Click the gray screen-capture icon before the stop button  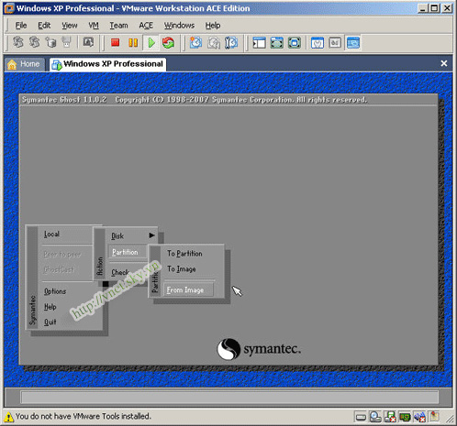click(x=88, y=42)
